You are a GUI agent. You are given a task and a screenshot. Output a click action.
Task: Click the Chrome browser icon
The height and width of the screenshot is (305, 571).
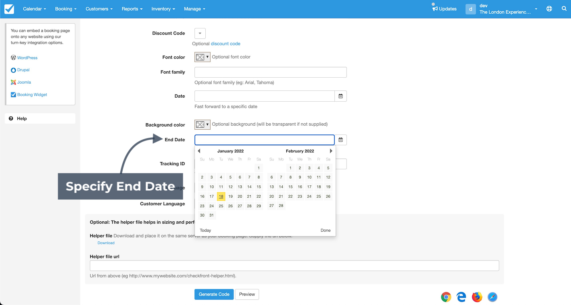click(x=446, y=297)
